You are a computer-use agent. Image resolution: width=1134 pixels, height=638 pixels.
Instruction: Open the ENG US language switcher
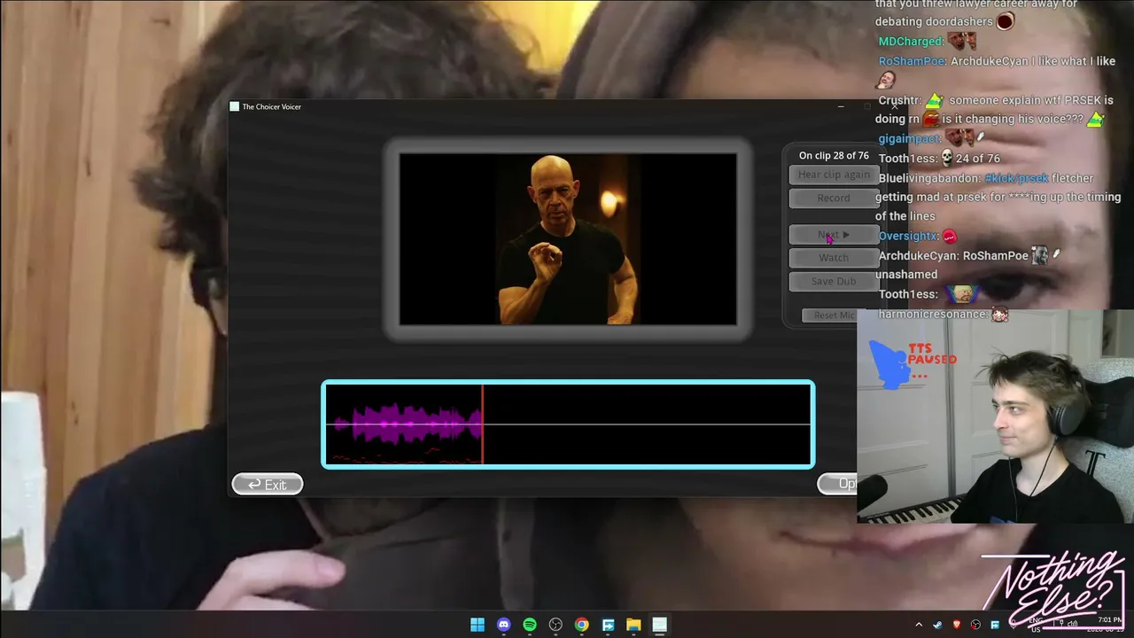1036,625
